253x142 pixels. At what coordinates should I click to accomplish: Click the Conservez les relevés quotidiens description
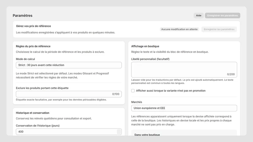pos(54,119)
